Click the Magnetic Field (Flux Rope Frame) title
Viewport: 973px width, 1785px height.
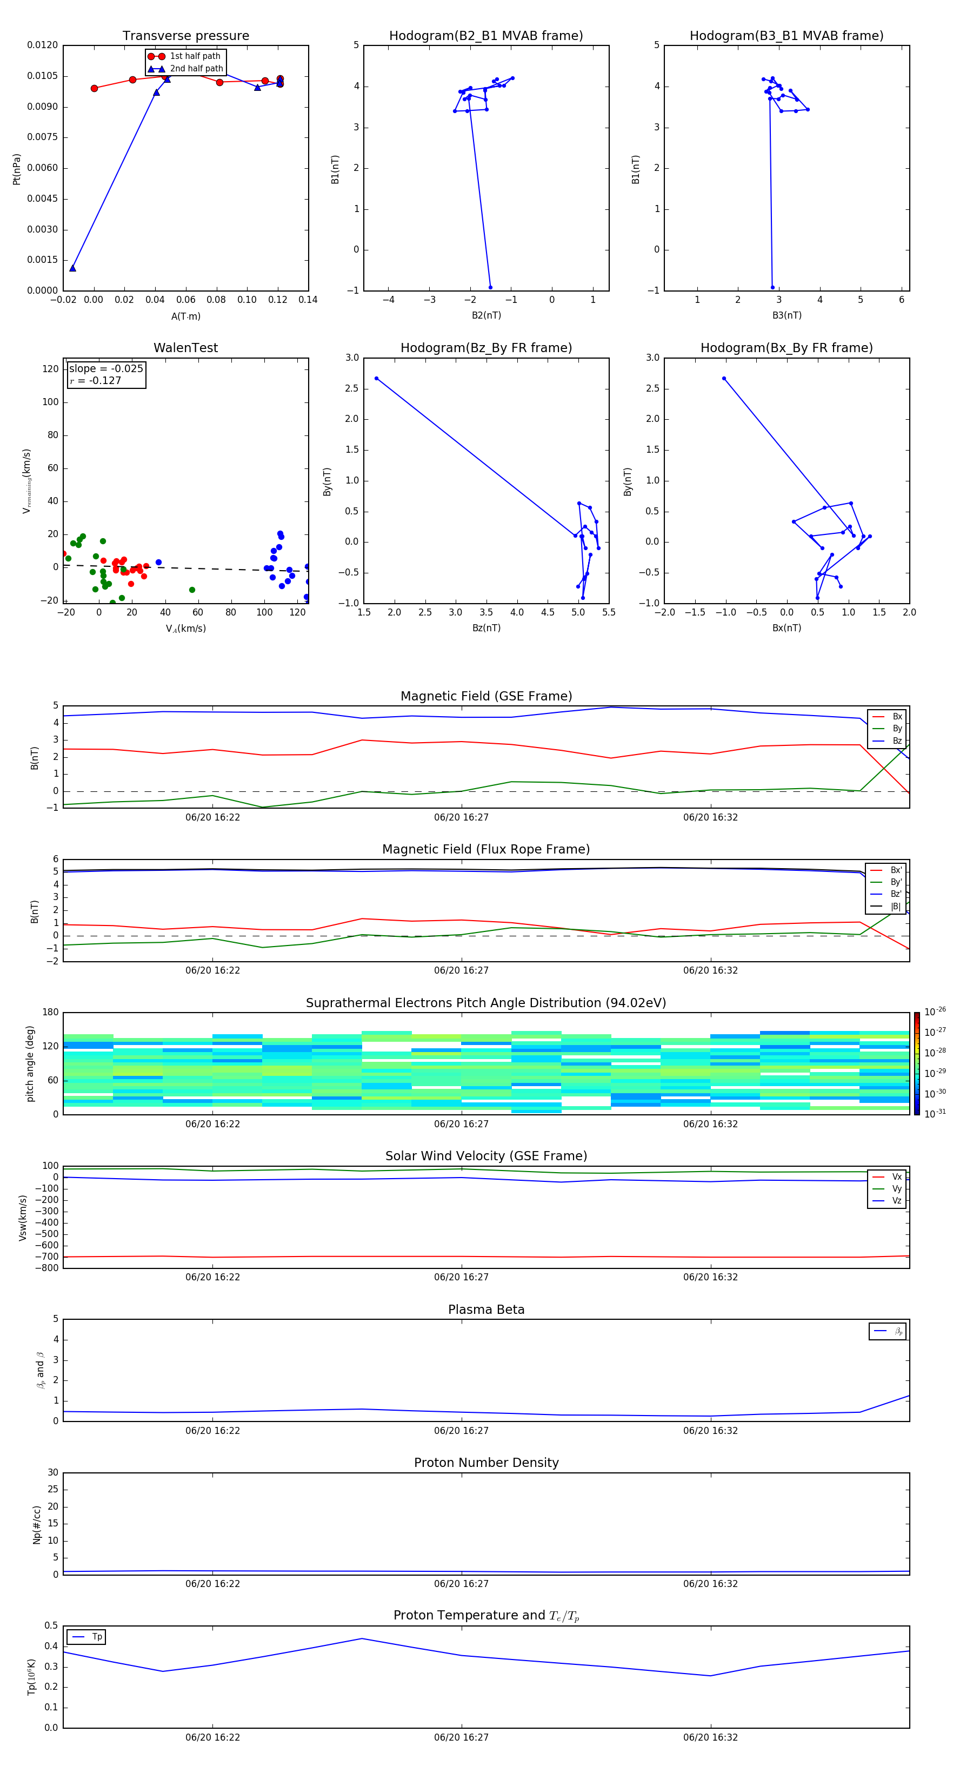click(486, 850)
